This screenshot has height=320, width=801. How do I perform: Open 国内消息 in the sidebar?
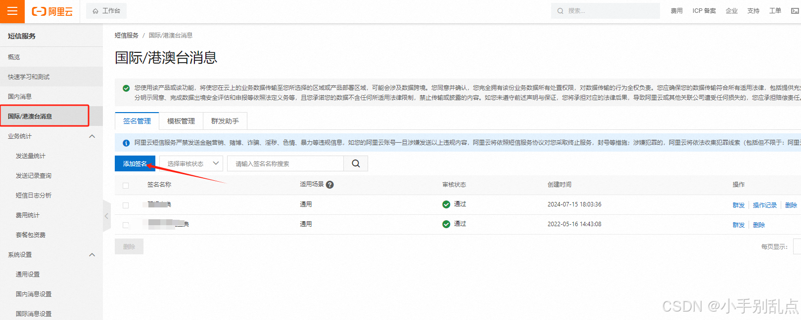[51, 97]
